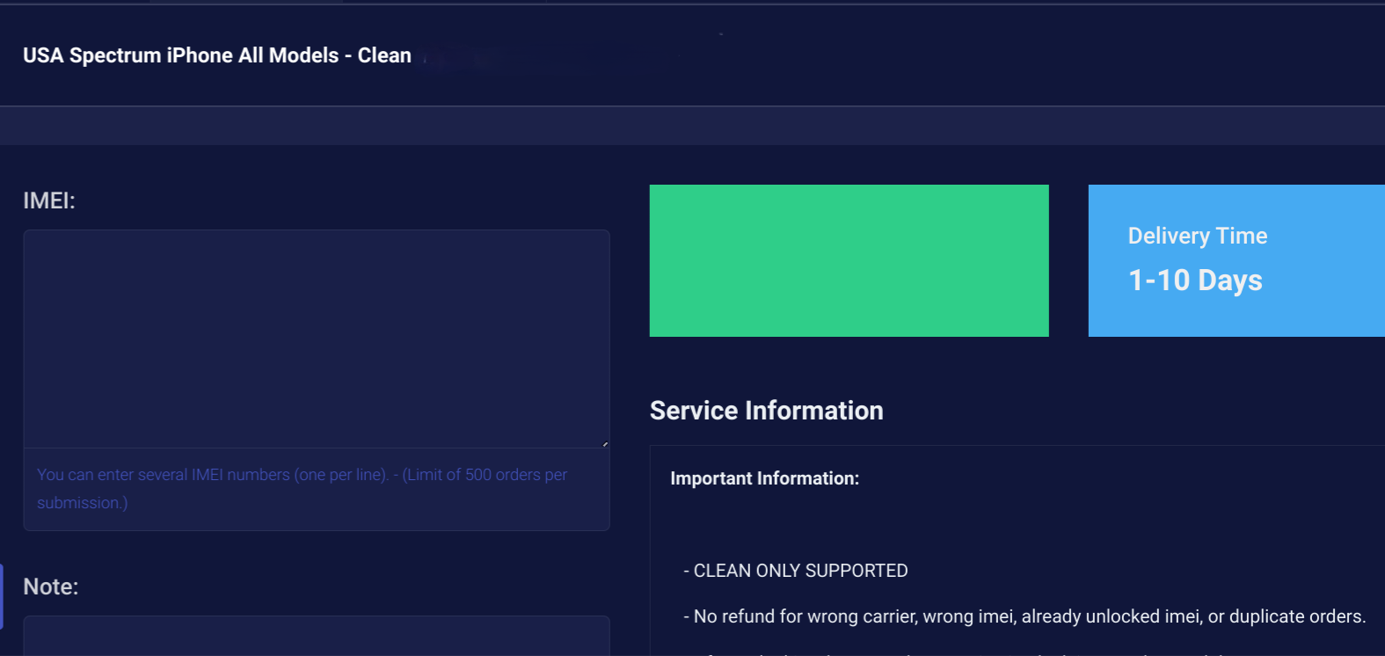
Task: Click the Delivery Time blue card
Action: [x=1236, y=260]
